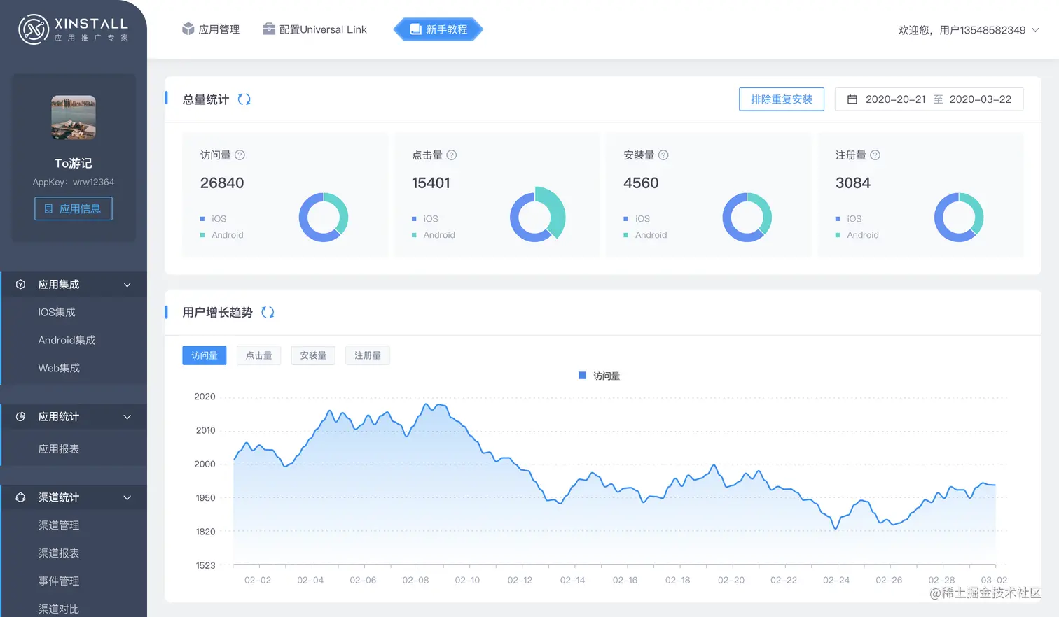Click the briefcase icon beside 配置Universal Link
This screenshot has width=1059, height=617.
tap(269, 29)
